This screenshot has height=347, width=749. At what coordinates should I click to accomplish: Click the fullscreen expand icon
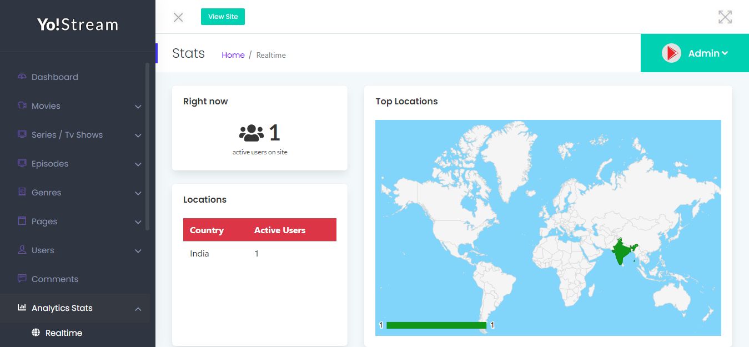click(725, 17)
